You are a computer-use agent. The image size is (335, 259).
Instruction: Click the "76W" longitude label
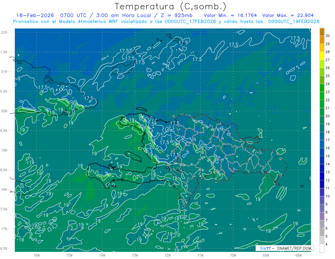(37, 255)
